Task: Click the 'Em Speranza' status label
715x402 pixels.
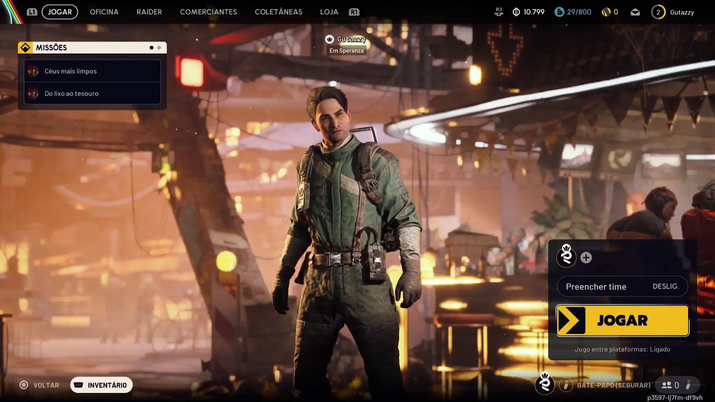Action: pos(346,51)
